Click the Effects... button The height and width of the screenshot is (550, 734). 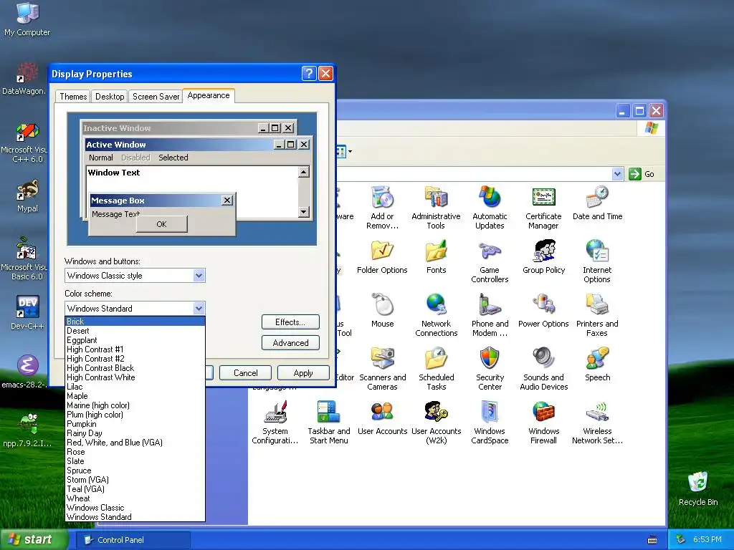point(290,322)
